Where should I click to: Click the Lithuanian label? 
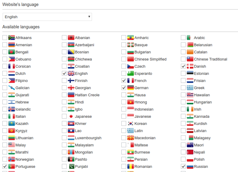click(24, 138)
